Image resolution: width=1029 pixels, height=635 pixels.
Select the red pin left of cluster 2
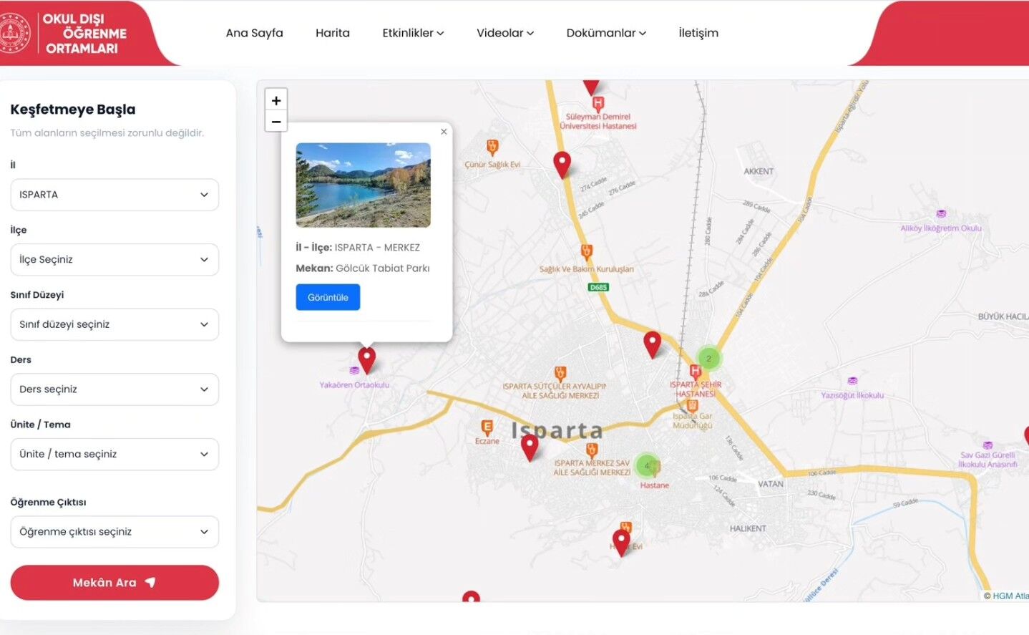[x=652, y=344]
